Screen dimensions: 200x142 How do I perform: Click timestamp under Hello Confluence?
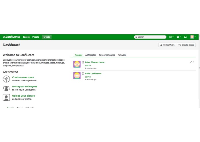click(x=91, y=80)
